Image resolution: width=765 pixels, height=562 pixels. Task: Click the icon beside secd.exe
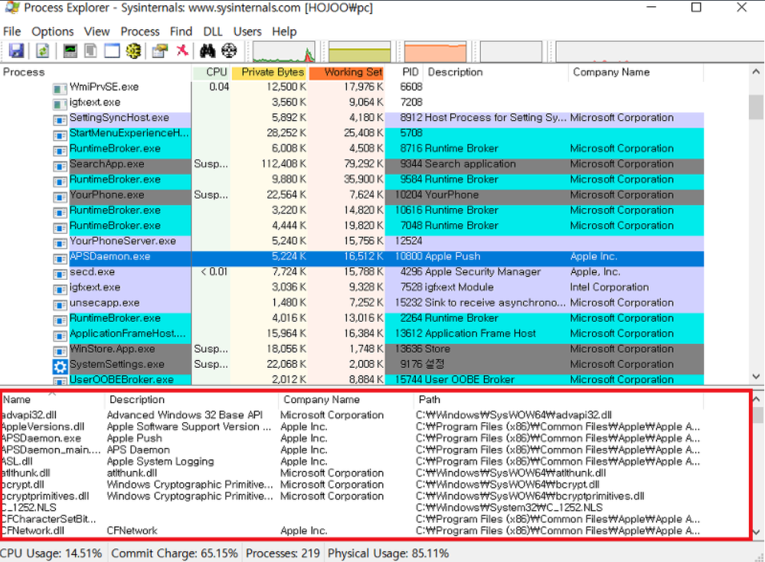pyautogui.click(x=60, y=275)
